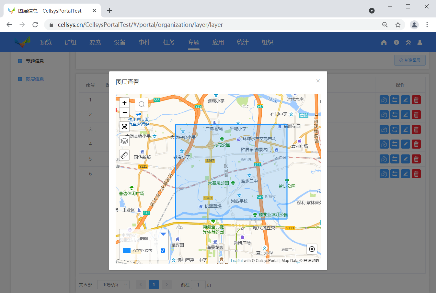
Task: Uncheck the 保护区边界 legend checkbox
Action: 163,250
